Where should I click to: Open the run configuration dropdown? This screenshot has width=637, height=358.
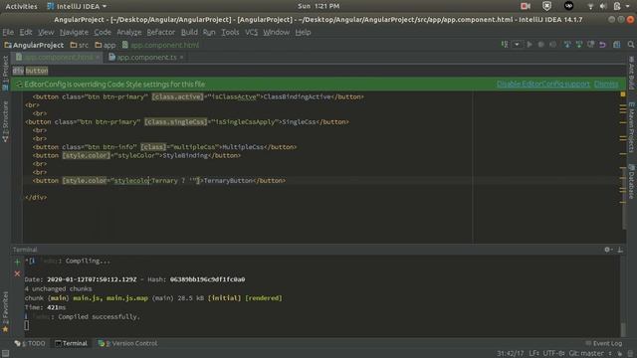(x=517, y=44)
